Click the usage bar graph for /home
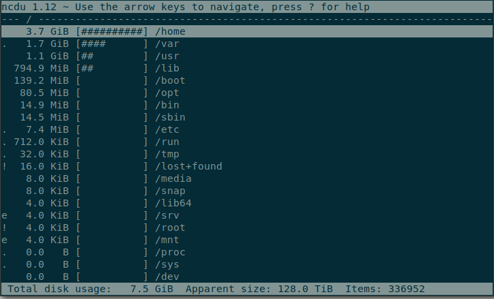This screenshot has width=494, height=299. click(113, 31)
